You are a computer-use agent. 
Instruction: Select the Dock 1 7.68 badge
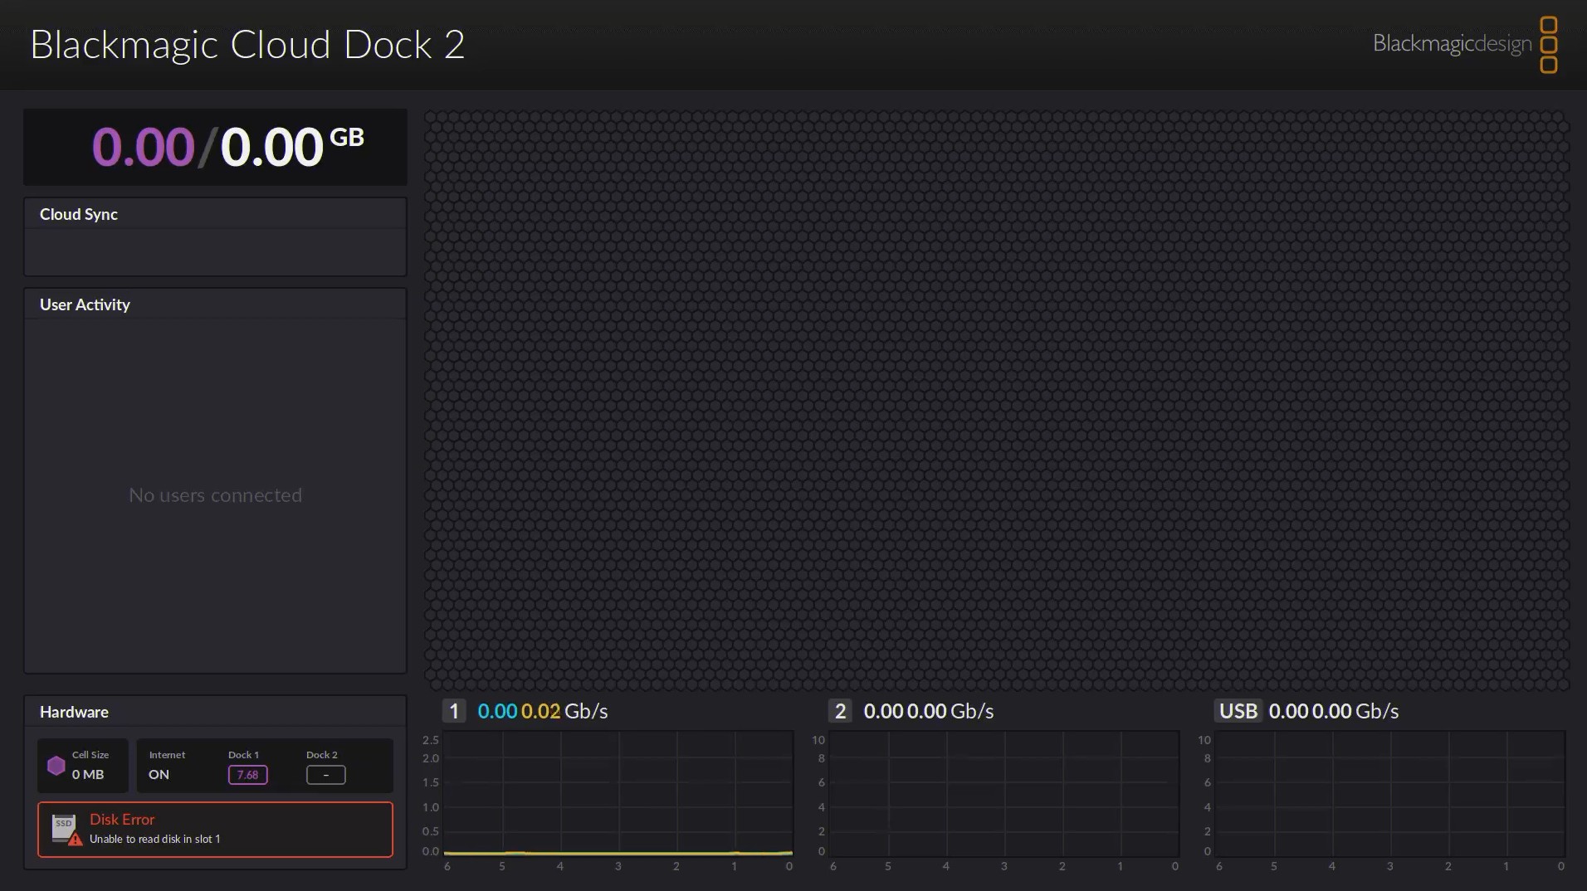(247, 775)
